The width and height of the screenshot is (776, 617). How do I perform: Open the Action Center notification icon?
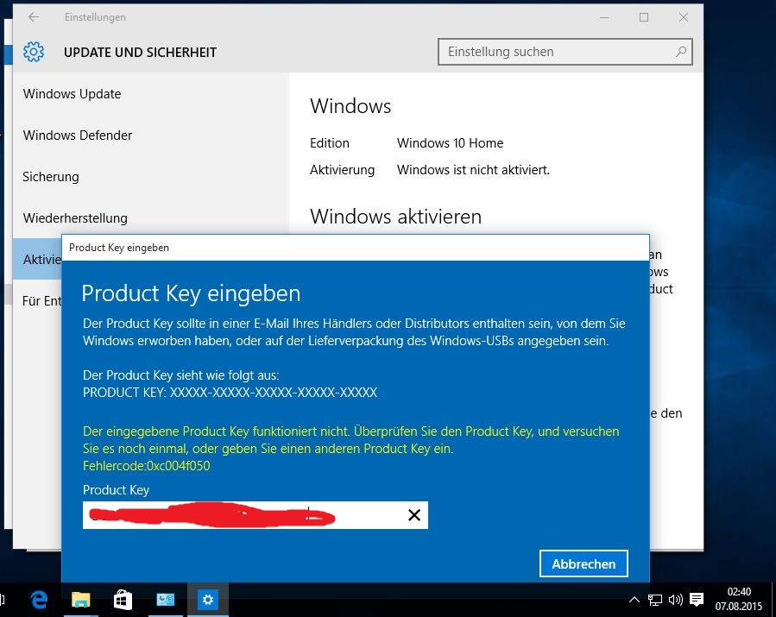coord(697,601)
